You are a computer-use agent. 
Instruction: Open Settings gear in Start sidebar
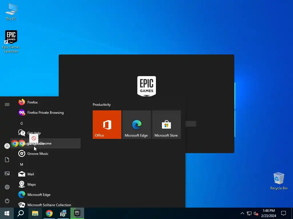coord(7,187)
